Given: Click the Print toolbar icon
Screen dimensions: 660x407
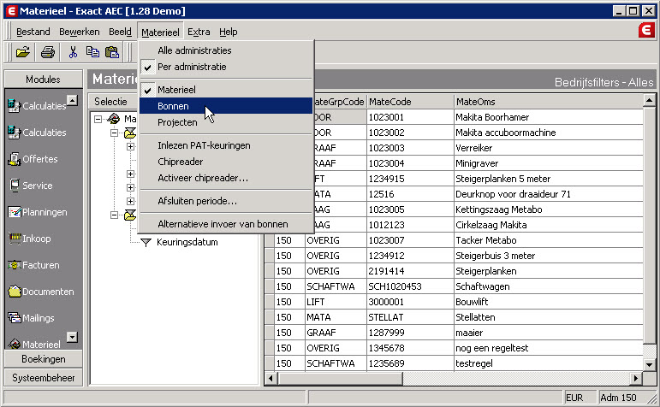Looking at the screenshot, I should click(48, 52).
